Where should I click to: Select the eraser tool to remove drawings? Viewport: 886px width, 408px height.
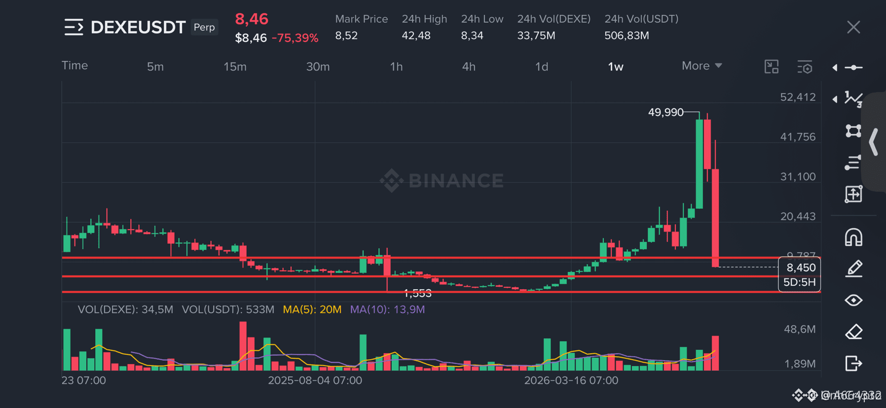pyautogui.click(x=853, y=332)
